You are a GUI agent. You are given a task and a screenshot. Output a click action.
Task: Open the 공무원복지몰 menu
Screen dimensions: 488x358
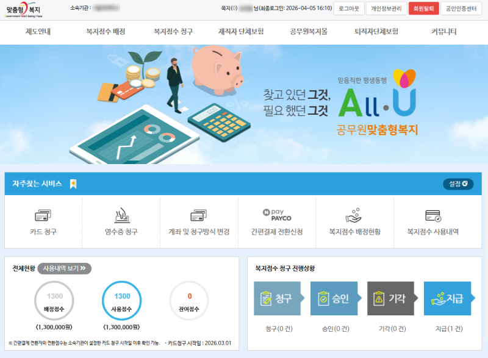[x=309, y=32]
